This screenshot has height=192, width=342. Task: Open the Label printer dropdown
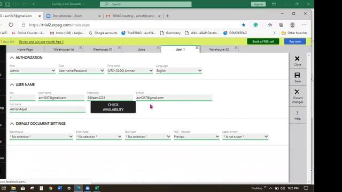(245, 137)
